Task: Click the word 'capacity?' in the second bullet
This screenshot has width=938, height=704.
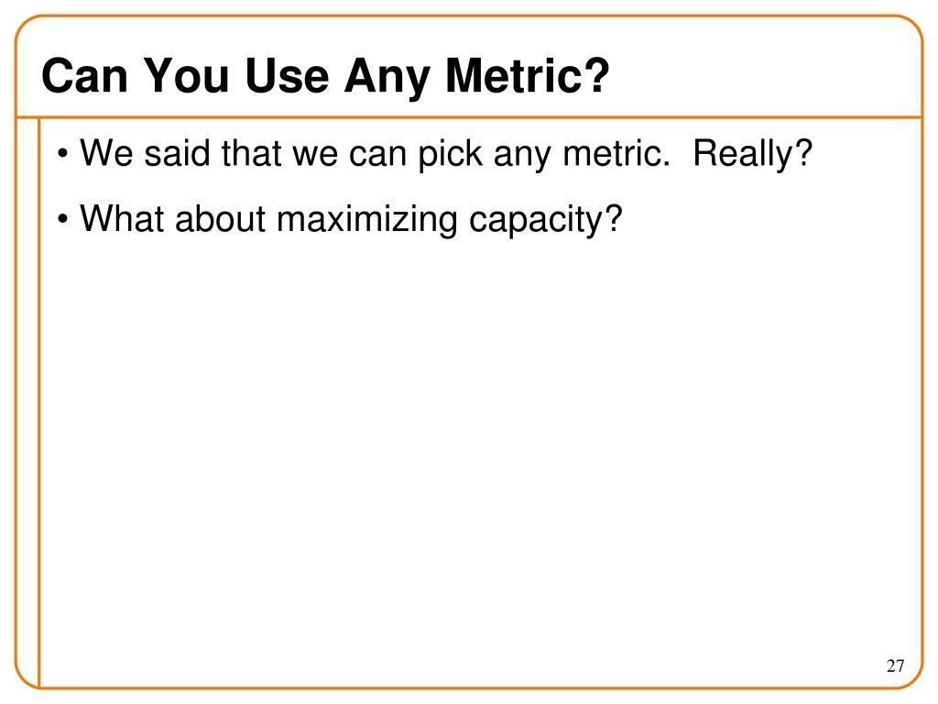Action: pos(546,221)
